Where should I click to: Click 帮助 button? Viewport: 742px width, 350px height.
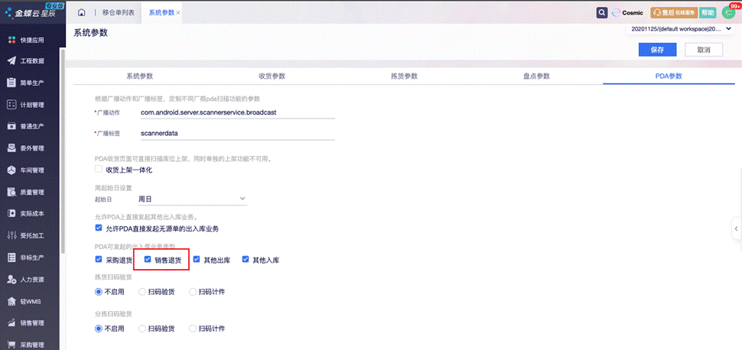click(x=708, y=13)
